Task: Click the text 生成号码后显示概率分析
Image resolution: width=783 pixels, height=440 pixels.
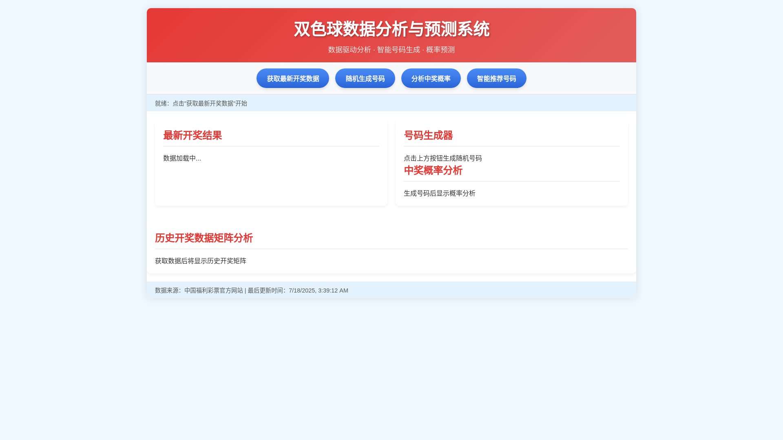Action: coord(440,193)
